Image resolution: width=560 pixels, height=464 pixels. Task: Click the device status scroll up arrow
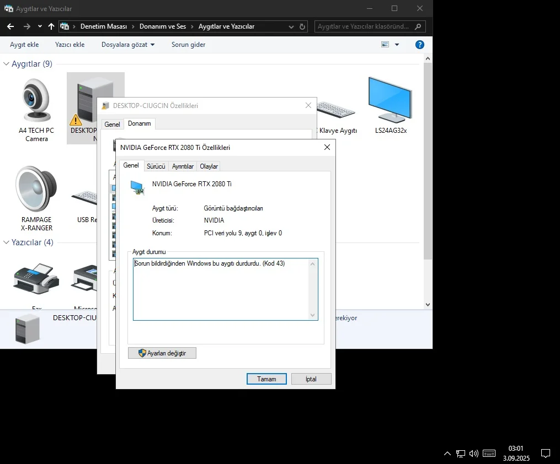312,264
